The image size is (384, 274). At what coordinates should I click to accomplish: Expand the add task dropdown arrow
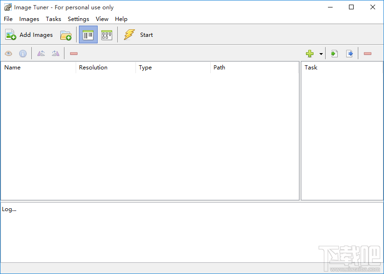321,54
